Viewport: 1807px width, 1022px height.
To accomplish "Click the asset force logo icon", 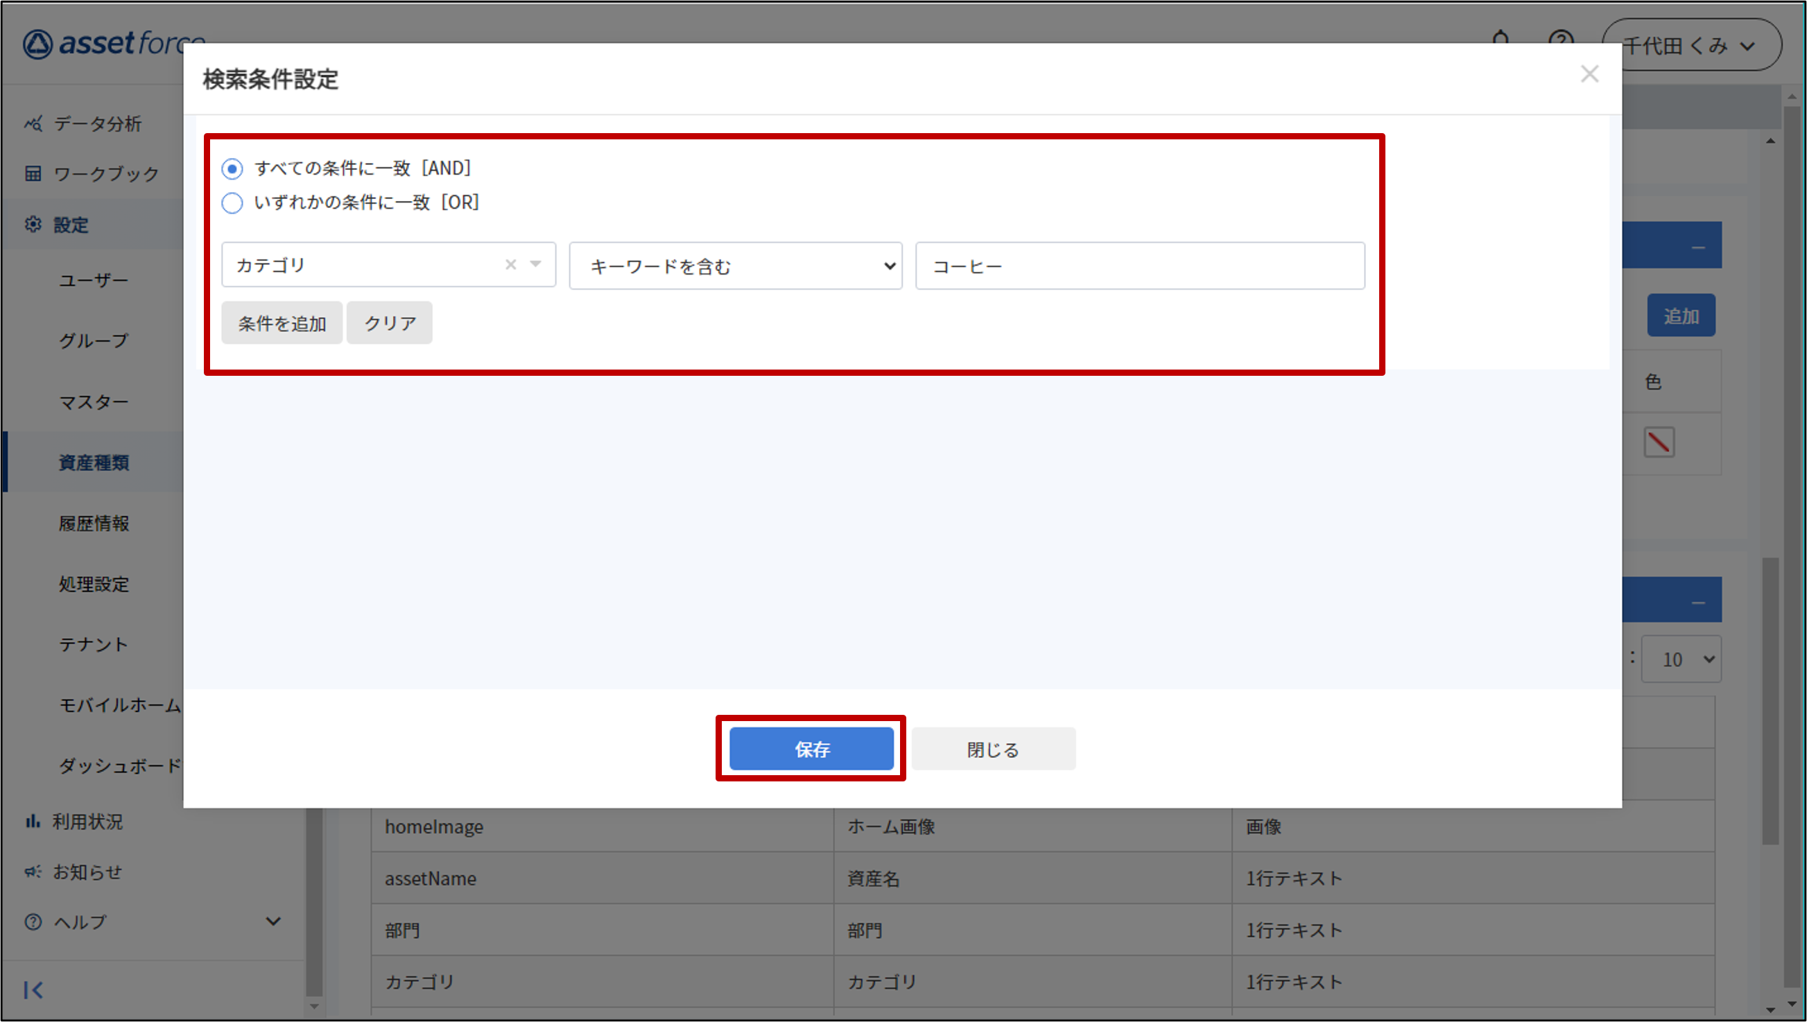I will [x=37, y=44].
